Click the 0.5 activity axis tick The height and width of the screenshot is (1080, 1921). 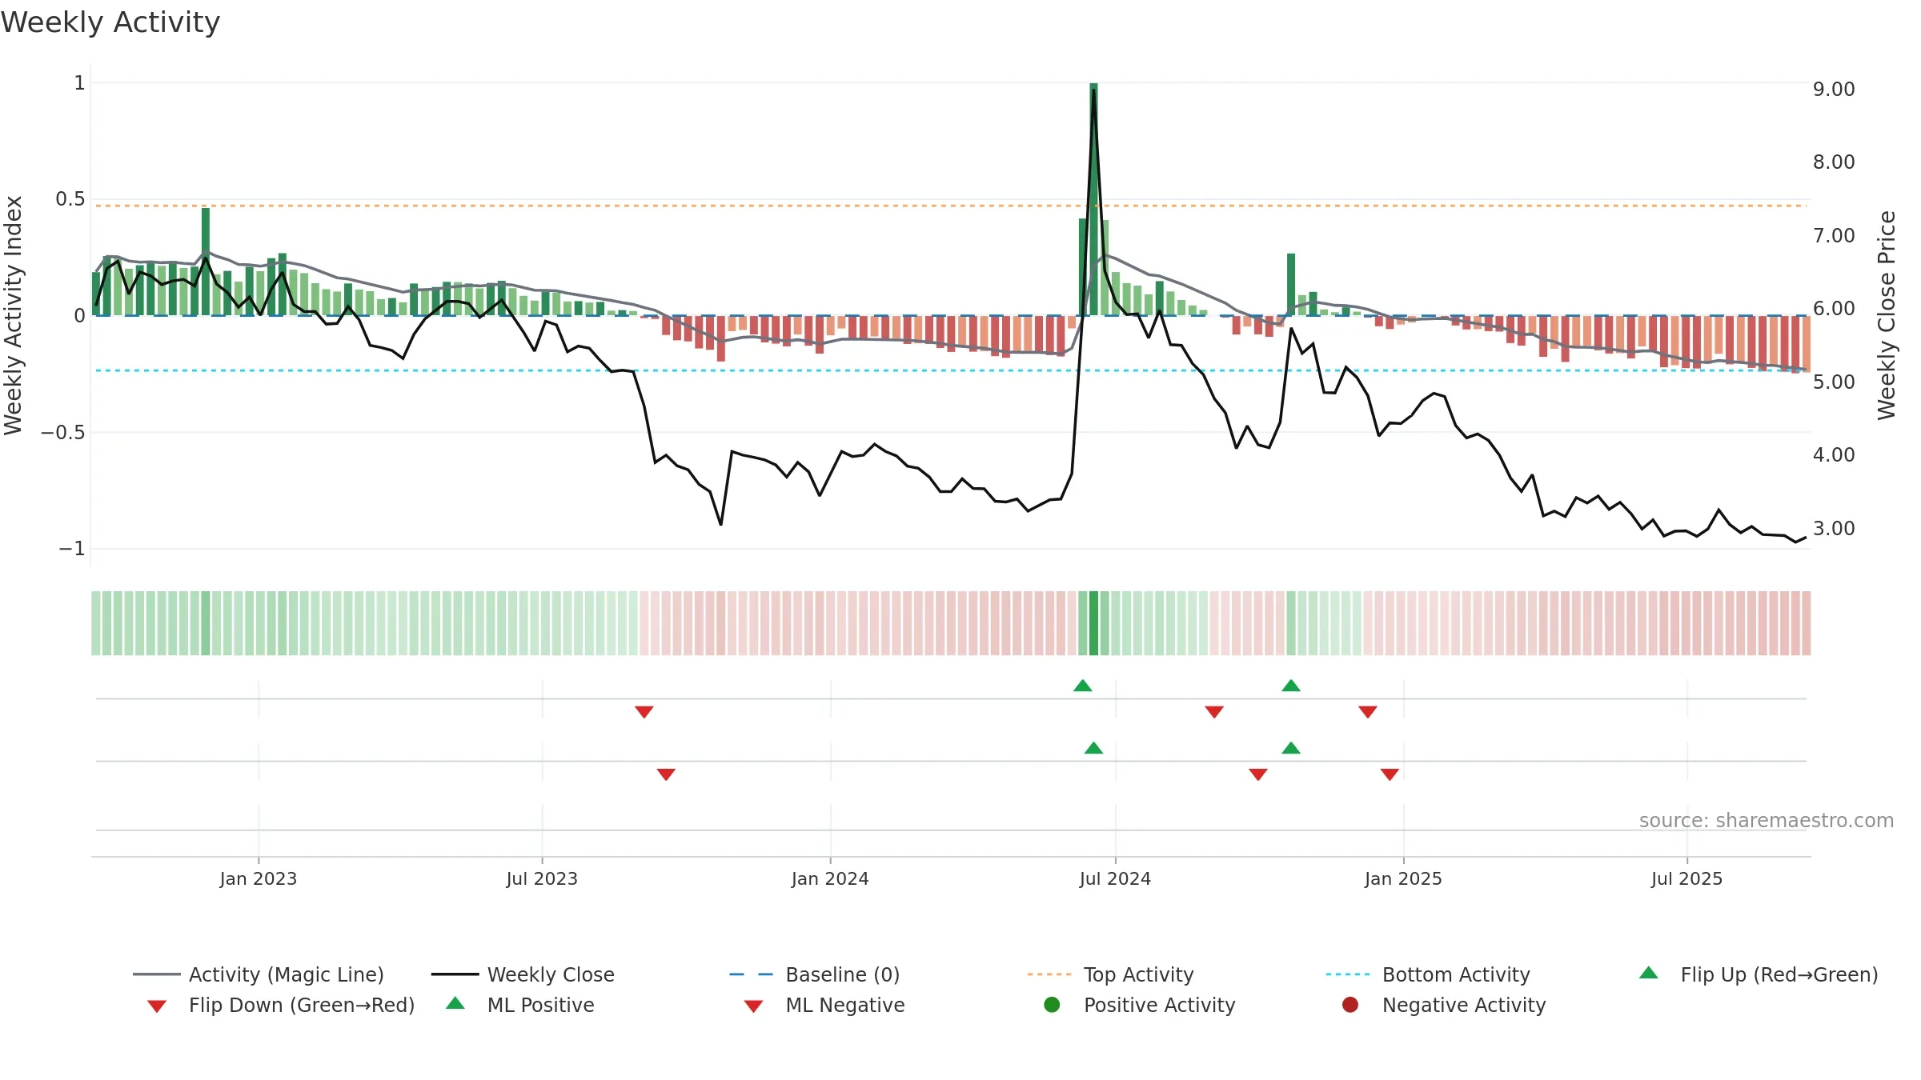pos(70,198)
